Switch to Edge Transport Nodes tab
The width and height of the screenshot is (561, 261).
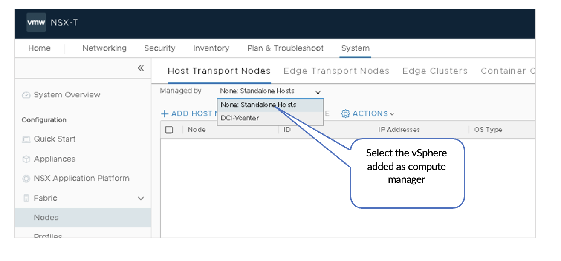tap(336, 71)
